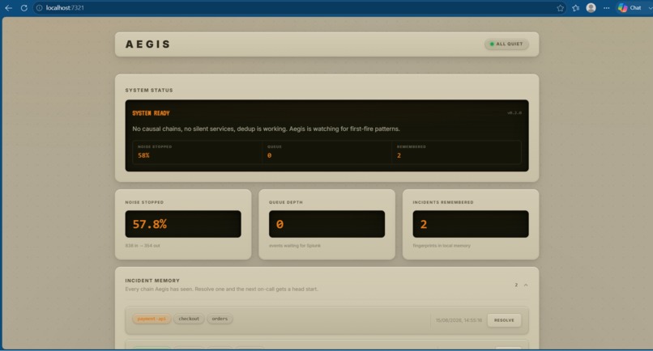653x351 pixels.
Task: Click the INCIDENT MEMORY heading
Action: 152,281
